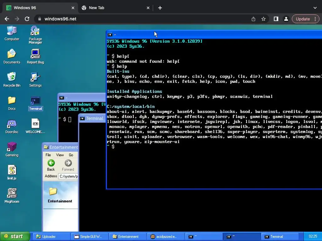
Task: Switch to Entertainment taskbar item
Action: (x=128, y=237)
